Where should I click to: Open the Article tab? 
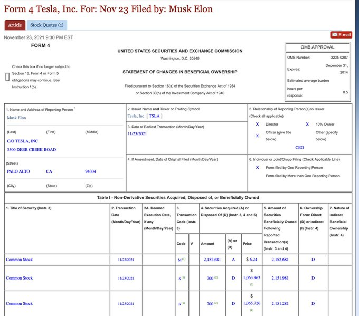coord(15,25)
